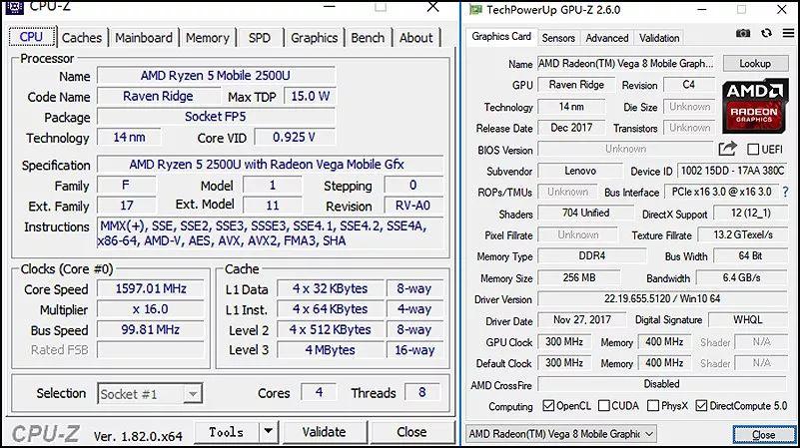Image resolution: width=800 pixels, height=448 pixels.
Task: Click the Texture Fillrate 13.2 GTexel/s value
Action: coord(743,234)
